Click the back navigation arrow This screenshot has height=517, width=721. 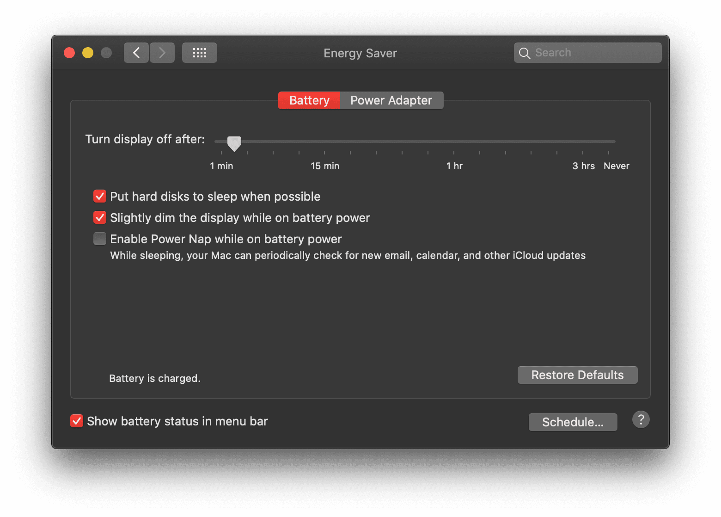tap(136, 52)
